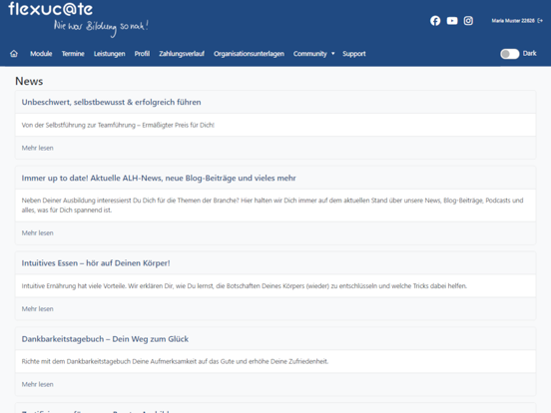Open the Termine menu item
This screenshot has width=551, height=413.
(x=73, y=54)
